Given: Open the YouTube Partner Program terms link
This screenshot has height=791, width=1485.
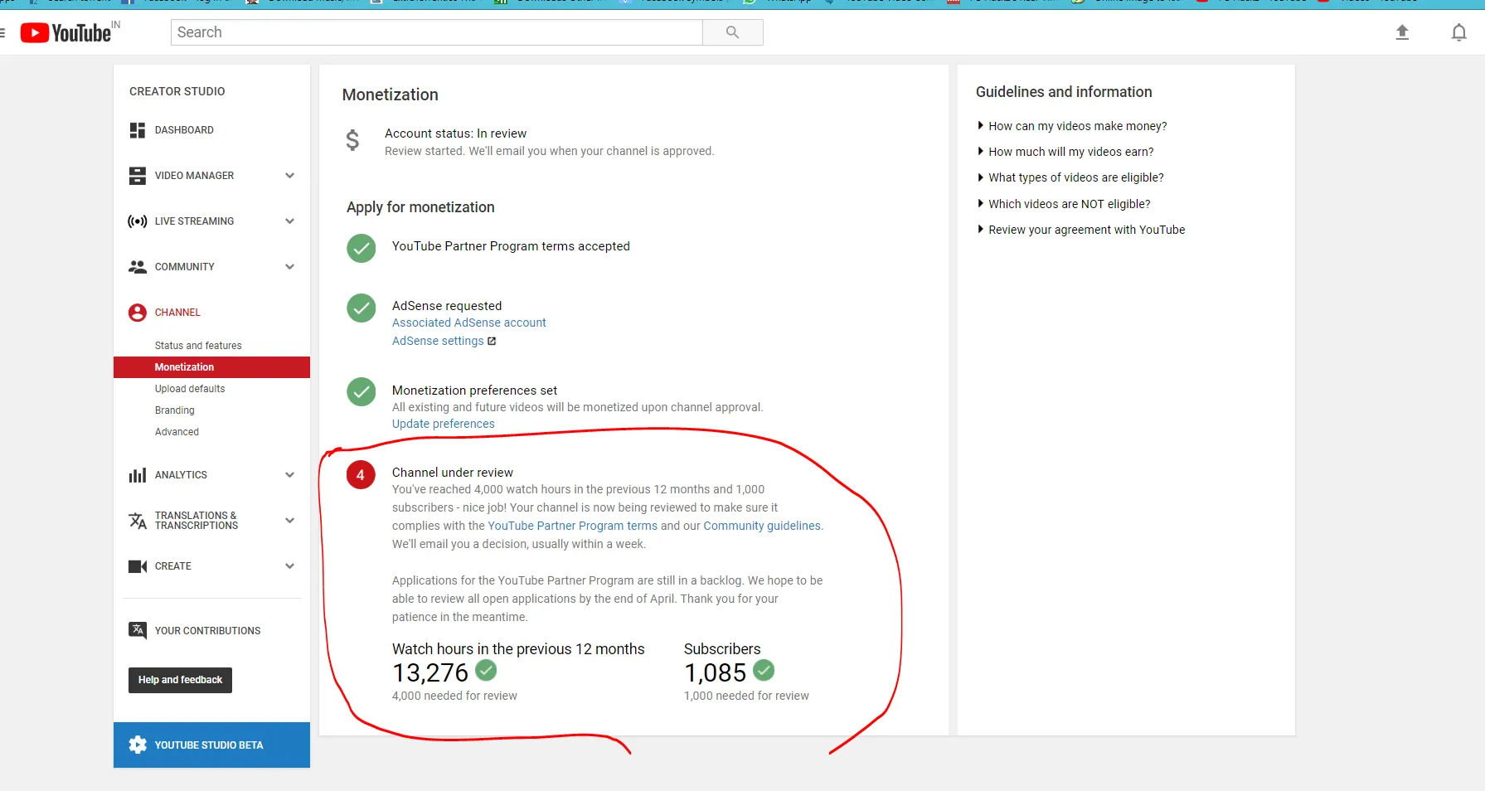Looking at the screenshot, I should pyautogui.click(x=572, y=526).
